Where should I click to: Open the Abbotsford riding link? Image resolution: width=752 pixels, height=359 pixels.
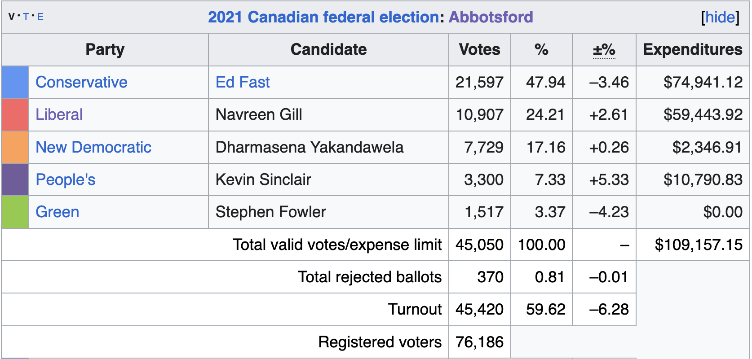(491, 17)
